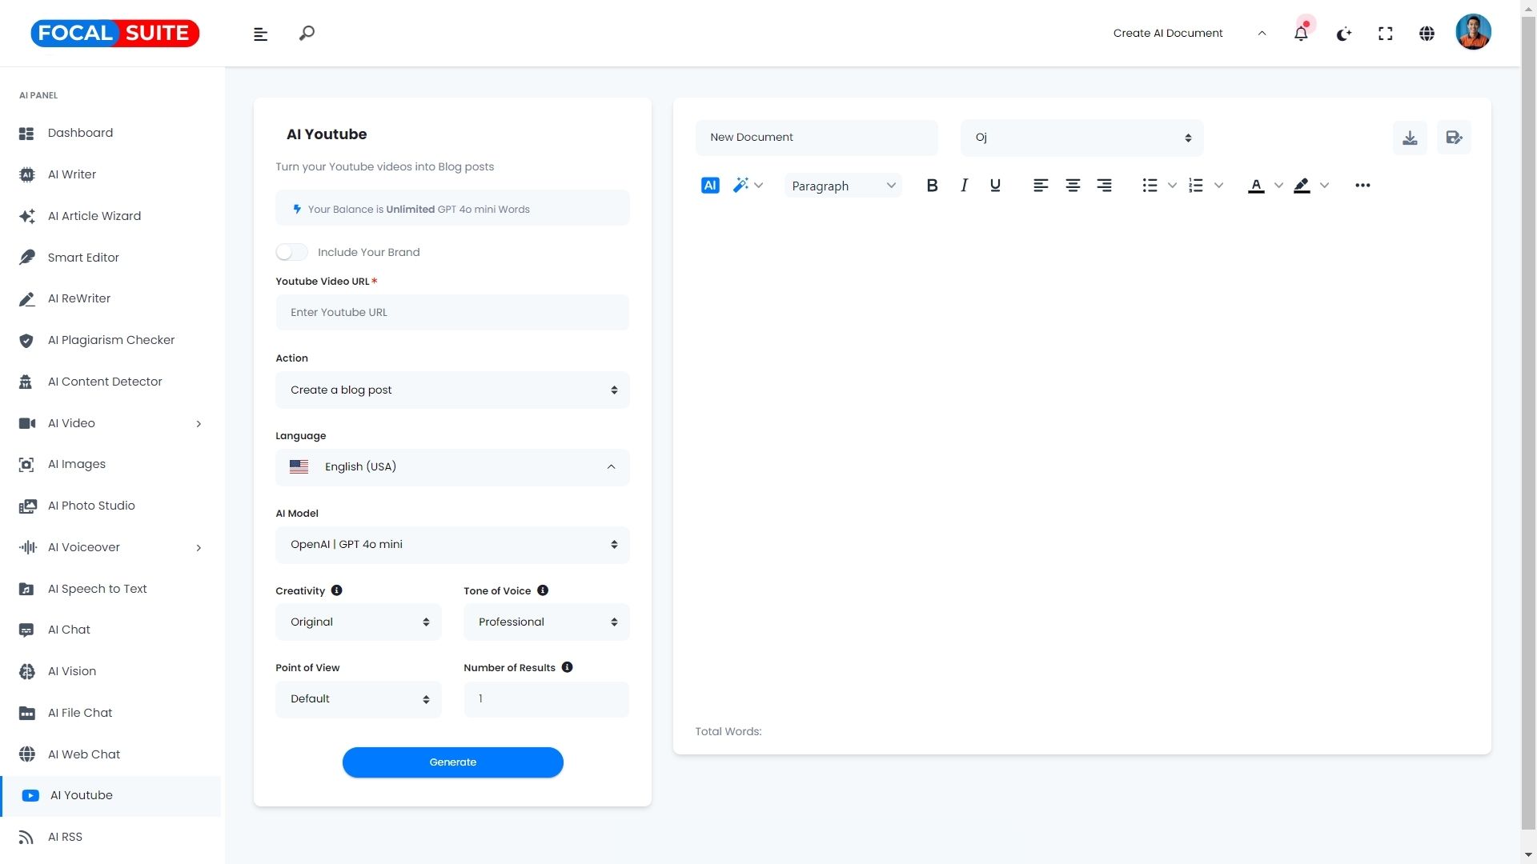The width and height of the screenshot is (1537, 864).
Task: Click the Generate button
Action: click(452, 762)
